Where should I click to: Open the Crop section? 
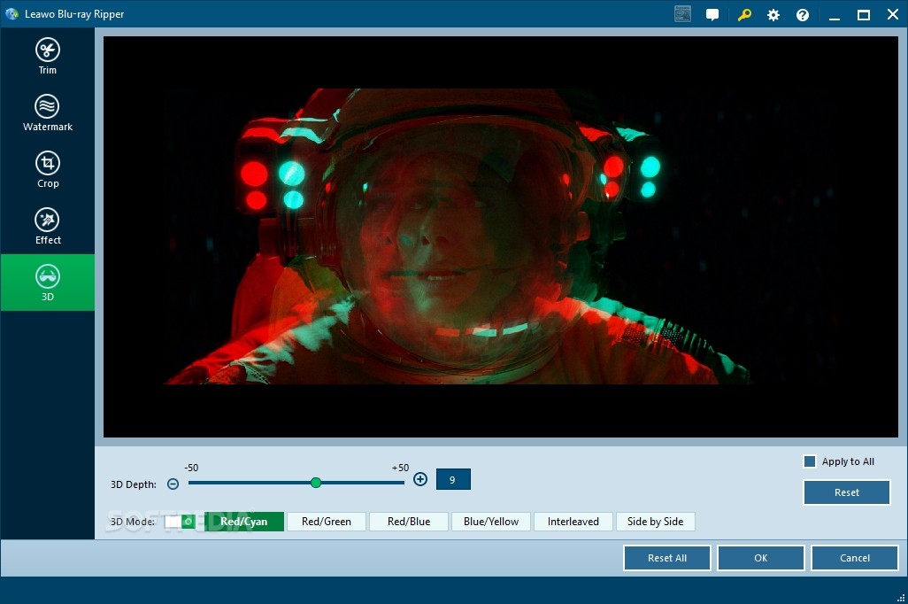tap(48, 169)
